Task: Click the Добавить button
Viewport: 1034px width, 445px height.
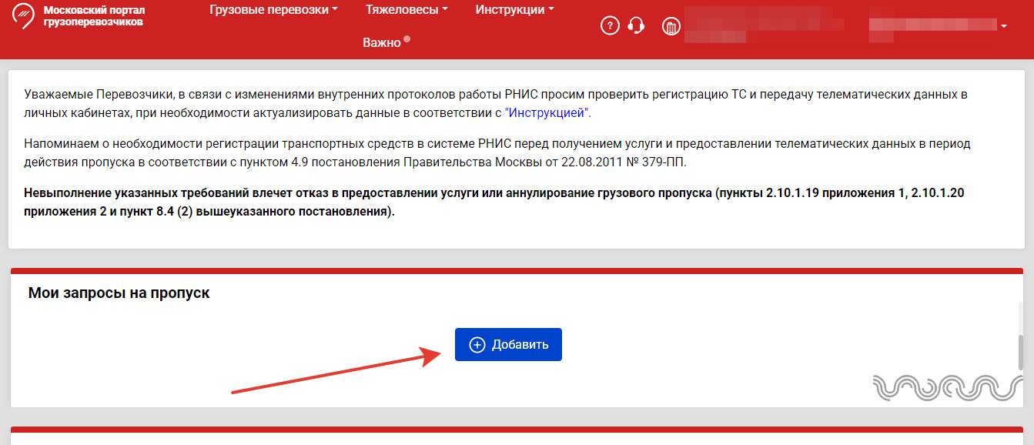Action: (x=508, y=344)
